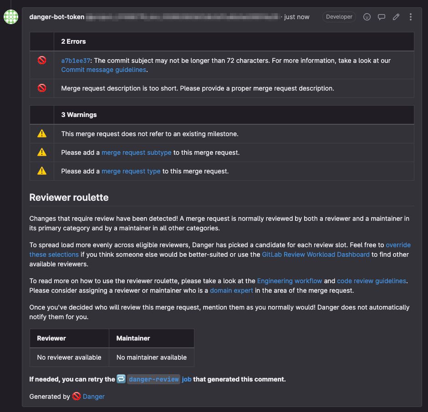Click the danger-review job code link
This screenshot has width=428, height=412.
pyautogui.click(x=154, y=379)
